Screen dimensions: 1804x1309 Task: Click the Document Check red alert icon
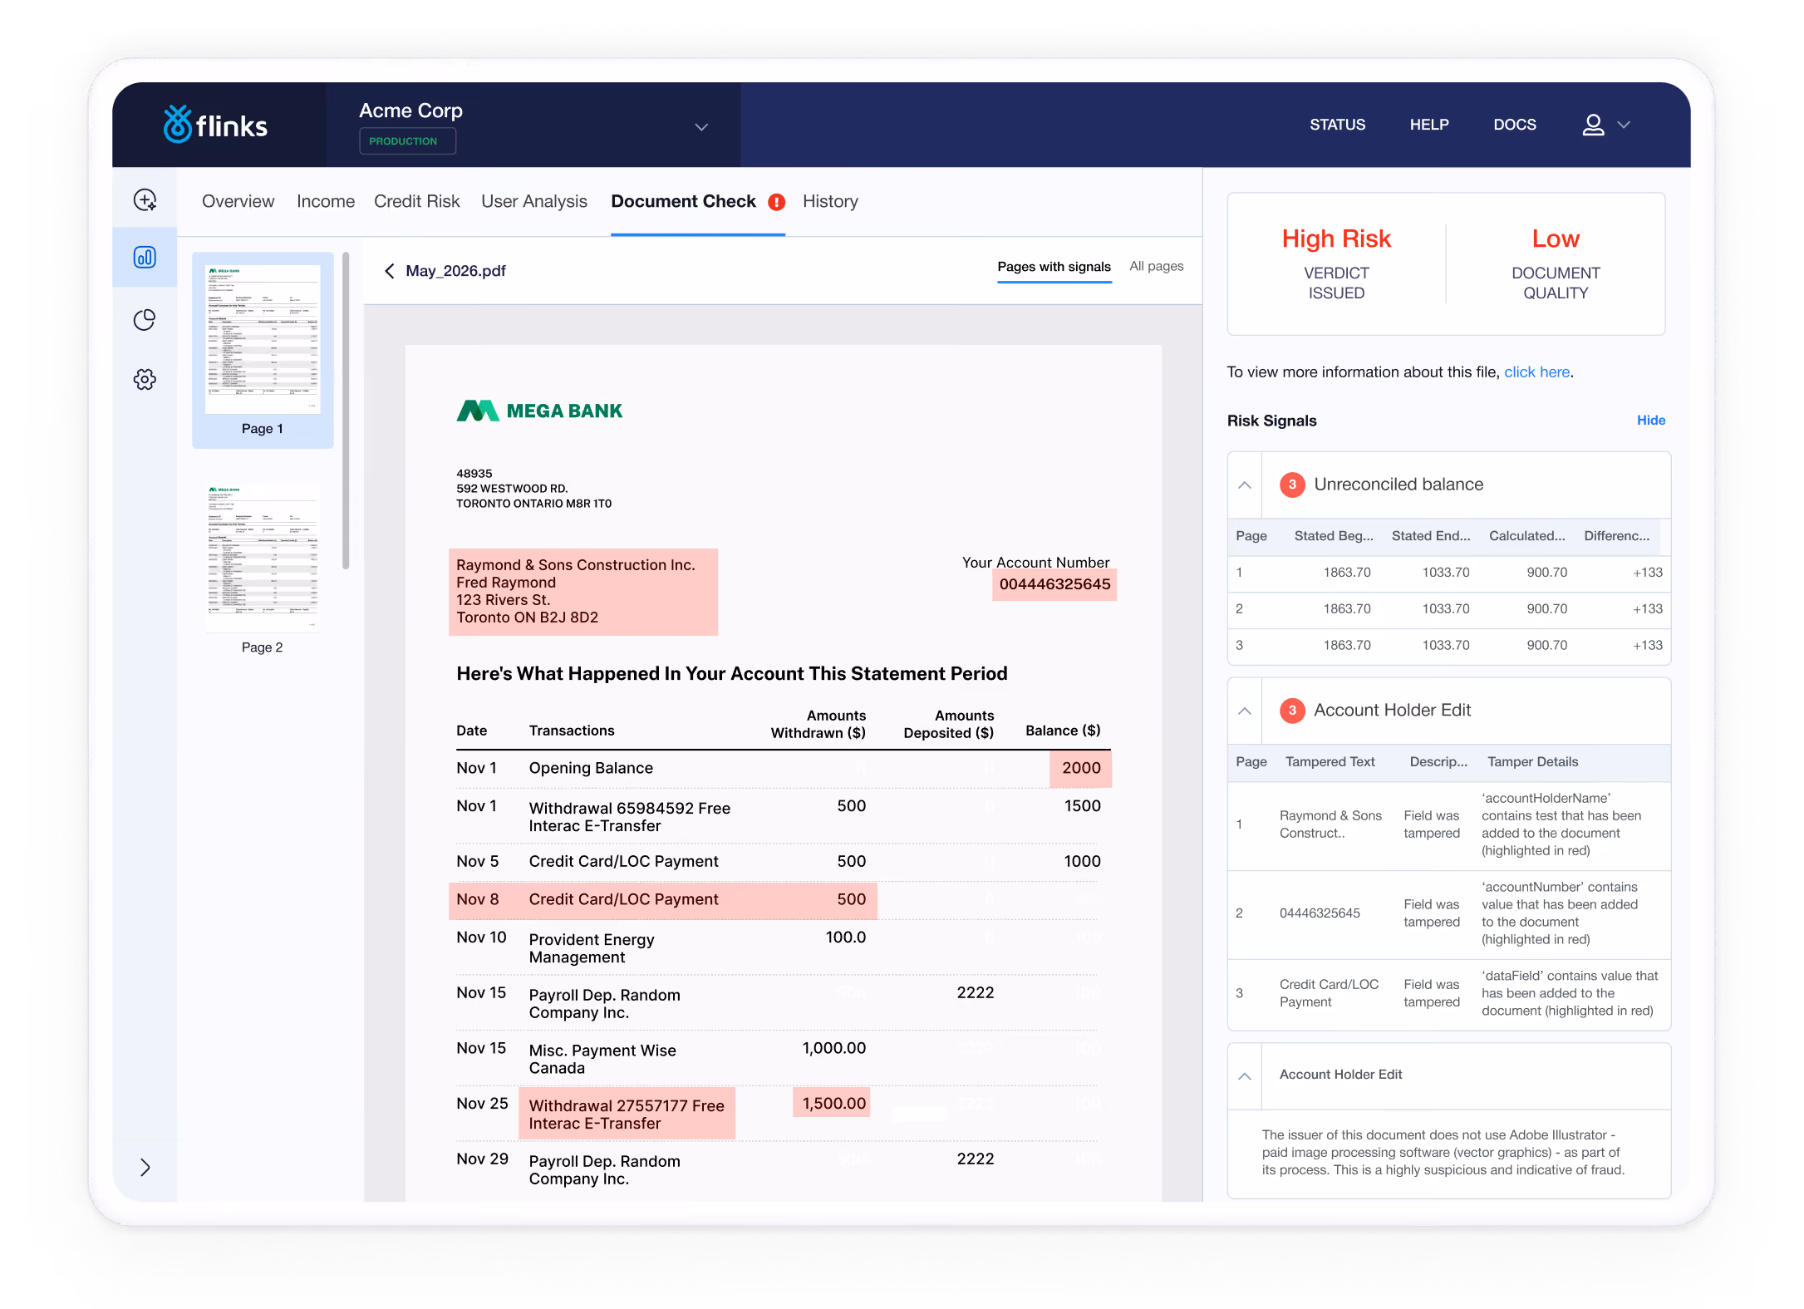pos(776,202)
